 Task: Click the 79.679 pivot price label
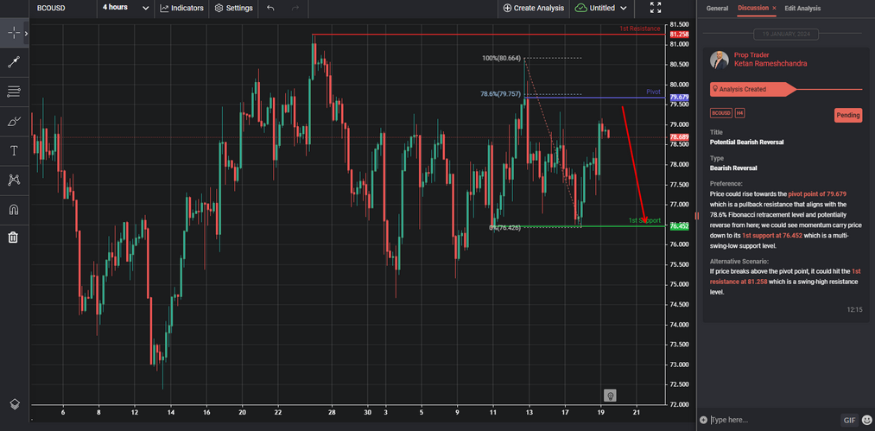[x=679, y=97]
